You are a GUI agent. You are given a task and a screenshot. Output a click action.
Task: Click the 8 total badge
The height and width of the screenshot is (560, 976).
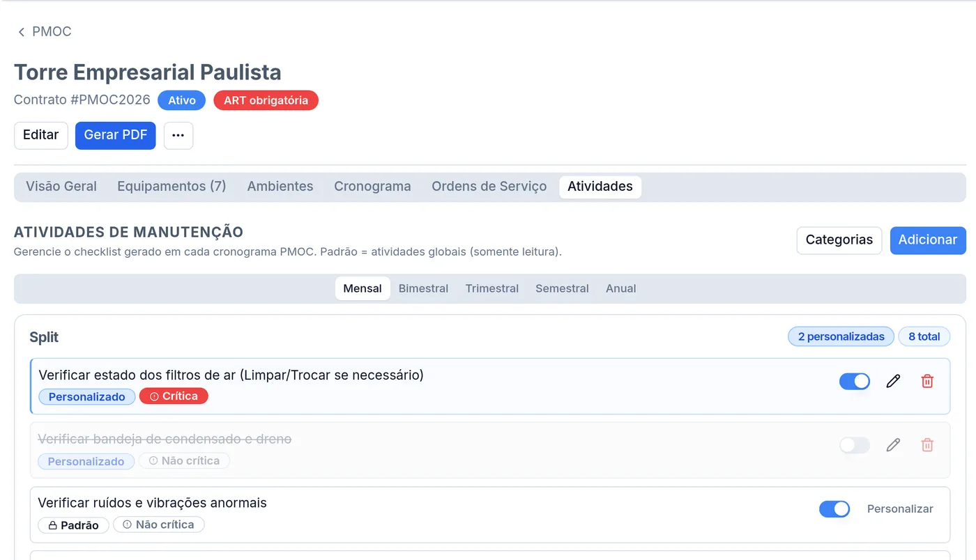pyautogui.click(x=924, y=336)
